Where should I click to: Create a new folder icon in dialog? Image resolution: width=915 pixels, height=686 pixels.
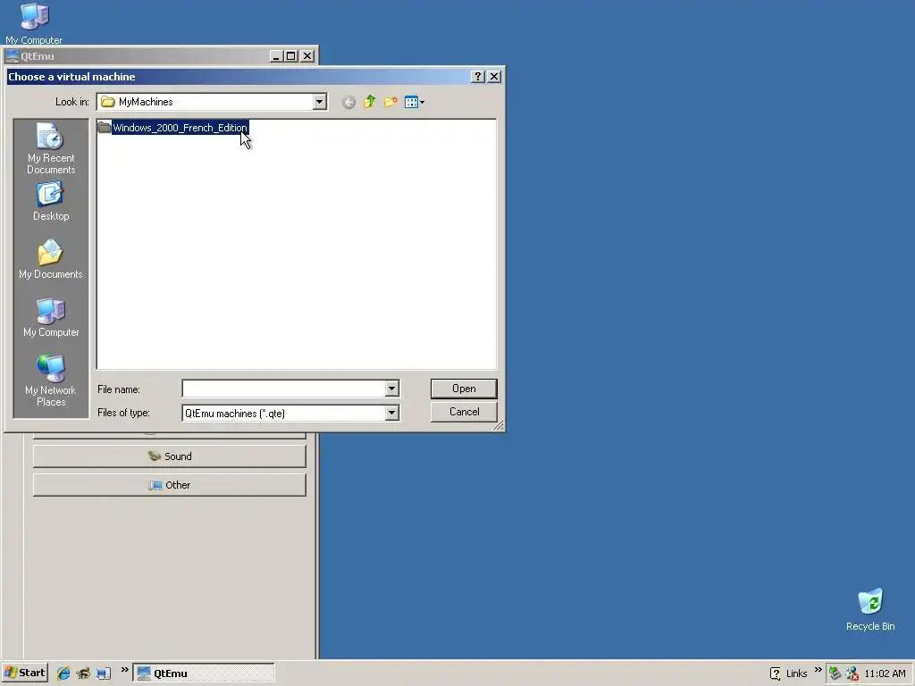(x=390, y=102)
